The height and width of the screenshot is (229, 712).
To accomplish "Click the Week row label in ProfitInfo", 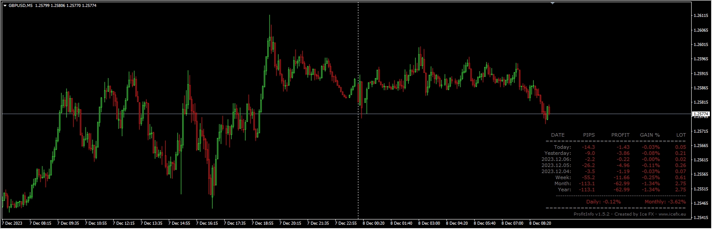I will [563, 177].
